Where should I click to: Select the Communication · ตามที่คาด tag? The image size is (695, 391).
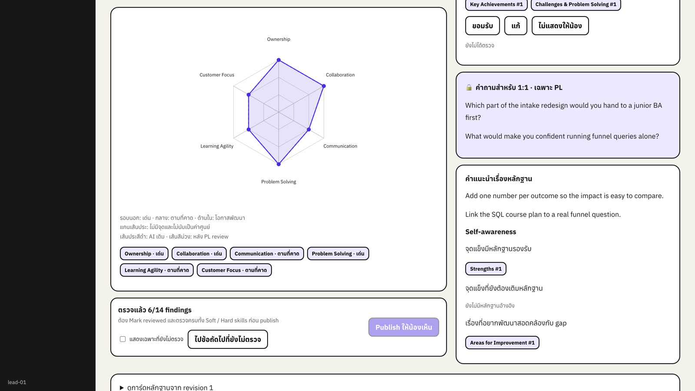point(267,254)
